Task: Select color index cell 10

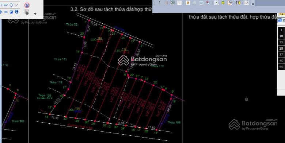Action: [x=281, y=36]
